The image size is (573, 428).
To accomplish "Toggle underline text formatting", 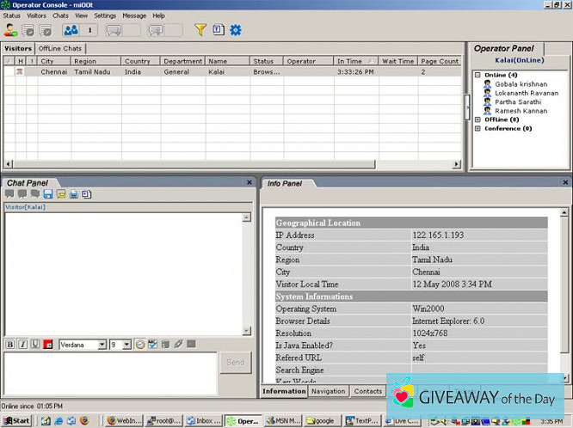I will pos(34,345).
